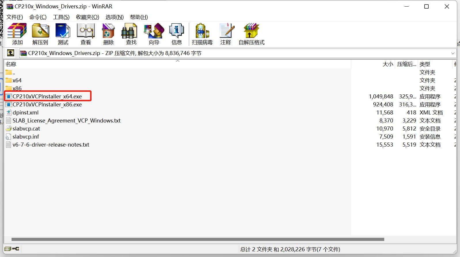Click the status bar drive/key icon

tap(12, 249)
